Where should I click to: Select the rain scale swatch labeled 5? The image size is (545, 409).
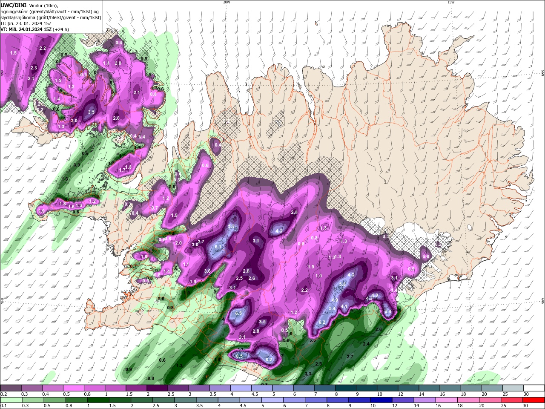pos(272,400)
